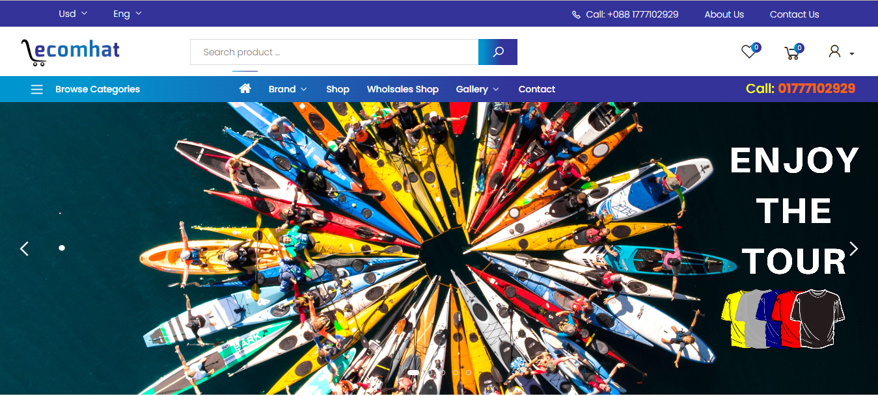Click the About Us link
Image resolution: width=878 pixels, height=396 pixels.
pyautogui.click(x=724, y=14)
